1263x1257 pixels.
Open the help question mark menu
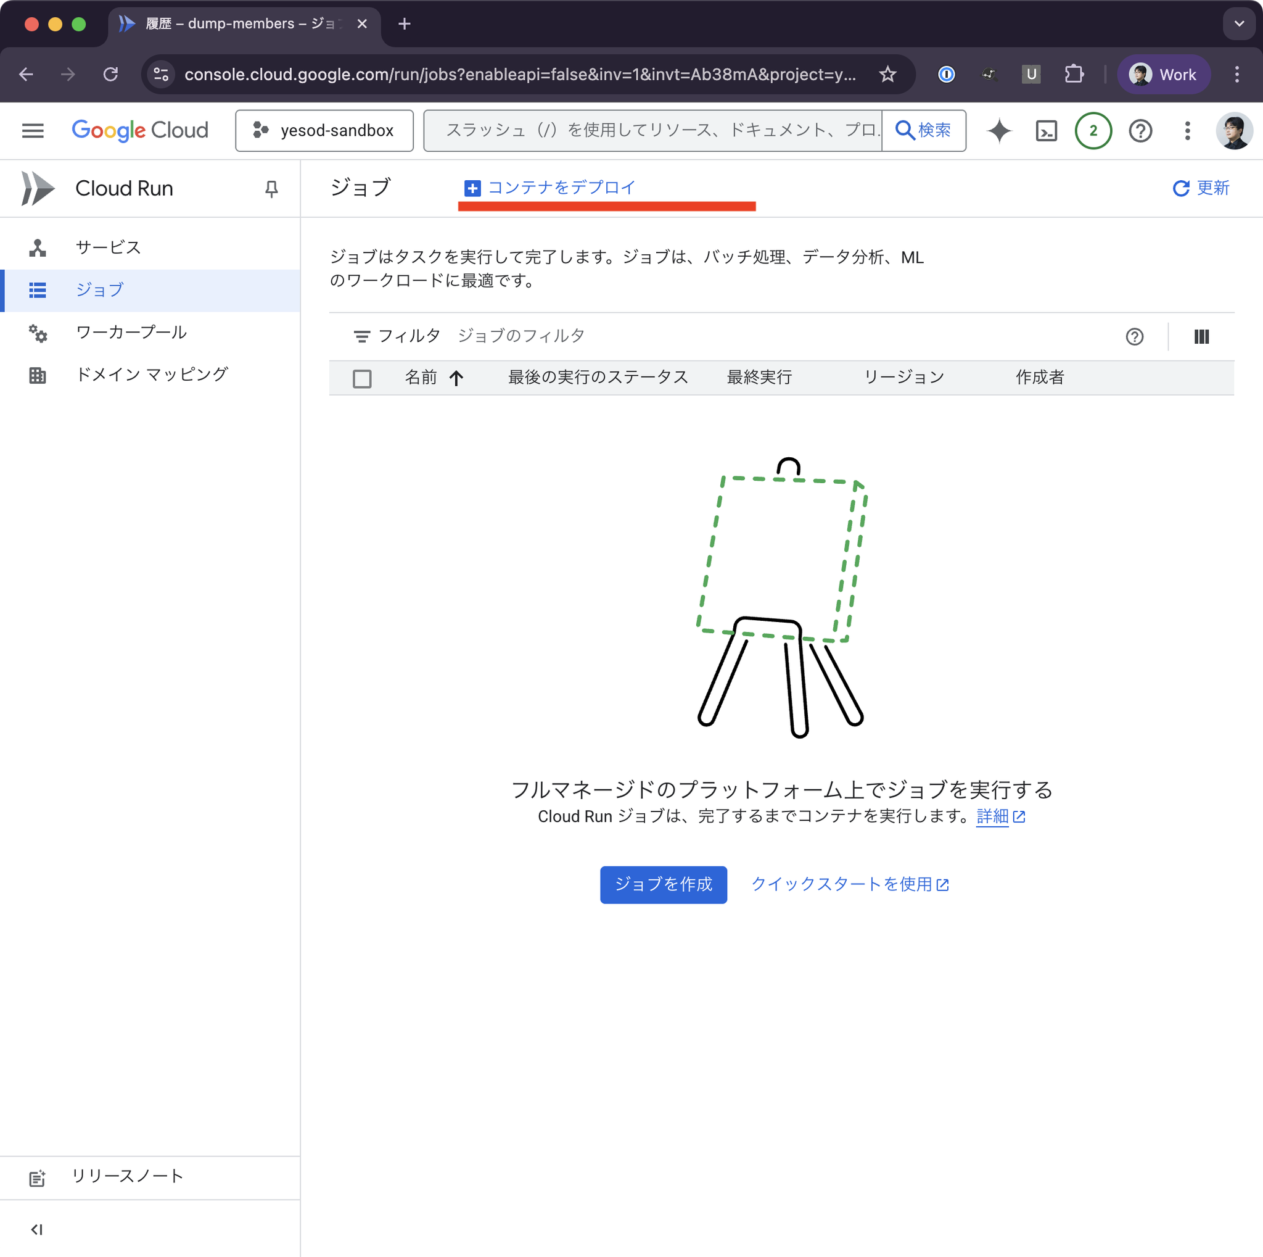pos(1141,131)
